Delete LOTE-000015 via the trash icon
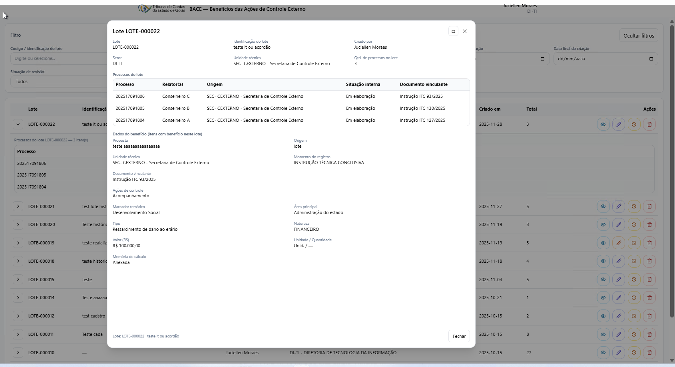675x367 pixels. coord(649,280)
